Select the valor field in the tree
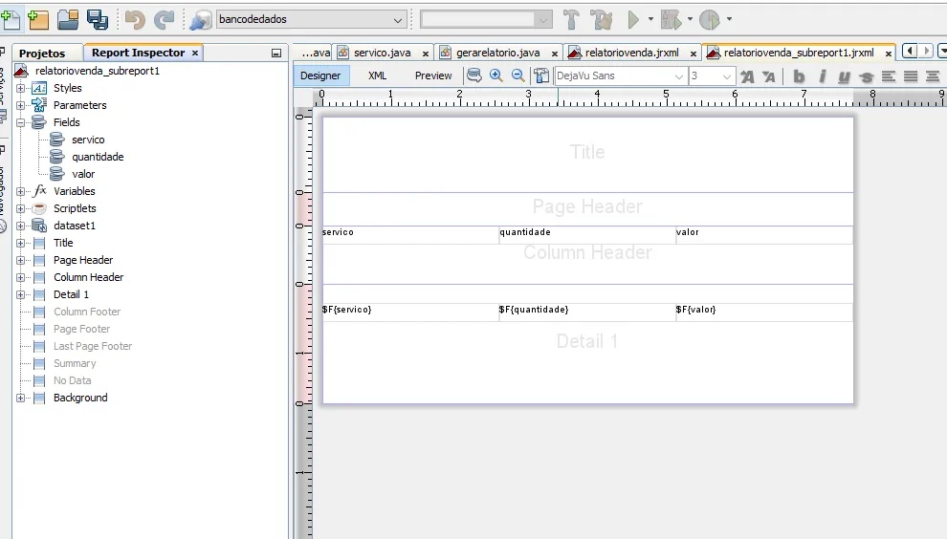This screenshot has width=947, height=539. pos(83,174)
